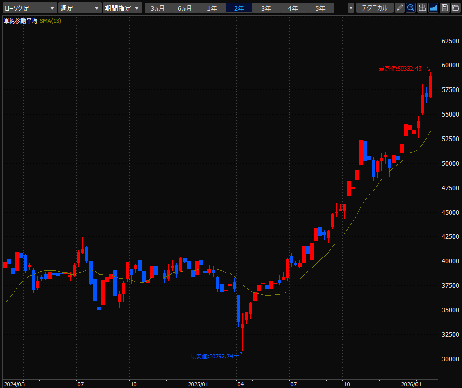This screenshot has width=462, height=388.
Task: Open the テクニカル indicators button
Action: pyautogui.click(x=375, y=8)
